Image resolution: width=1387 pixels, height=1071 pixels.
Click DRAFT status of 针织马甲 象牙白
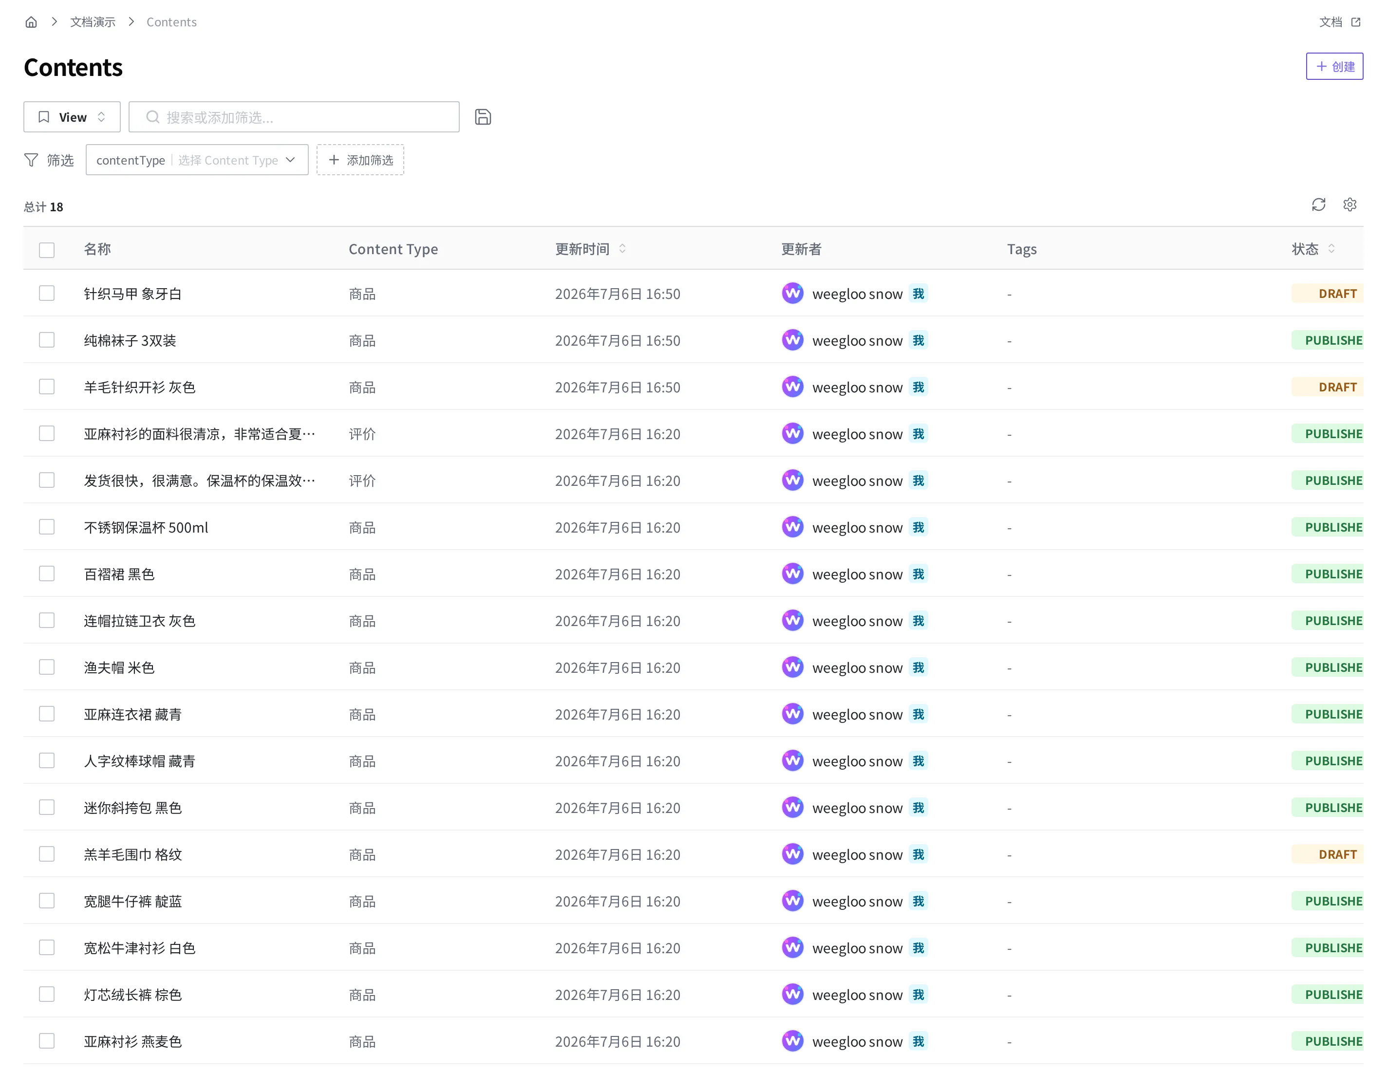click(1327, 293)
